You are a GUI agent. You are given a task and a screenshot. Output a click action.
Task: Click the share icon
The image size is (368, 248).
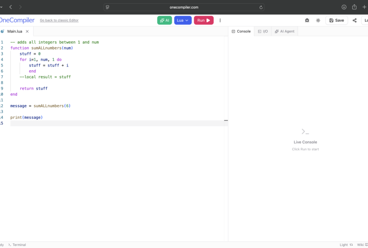pos(354,20)
